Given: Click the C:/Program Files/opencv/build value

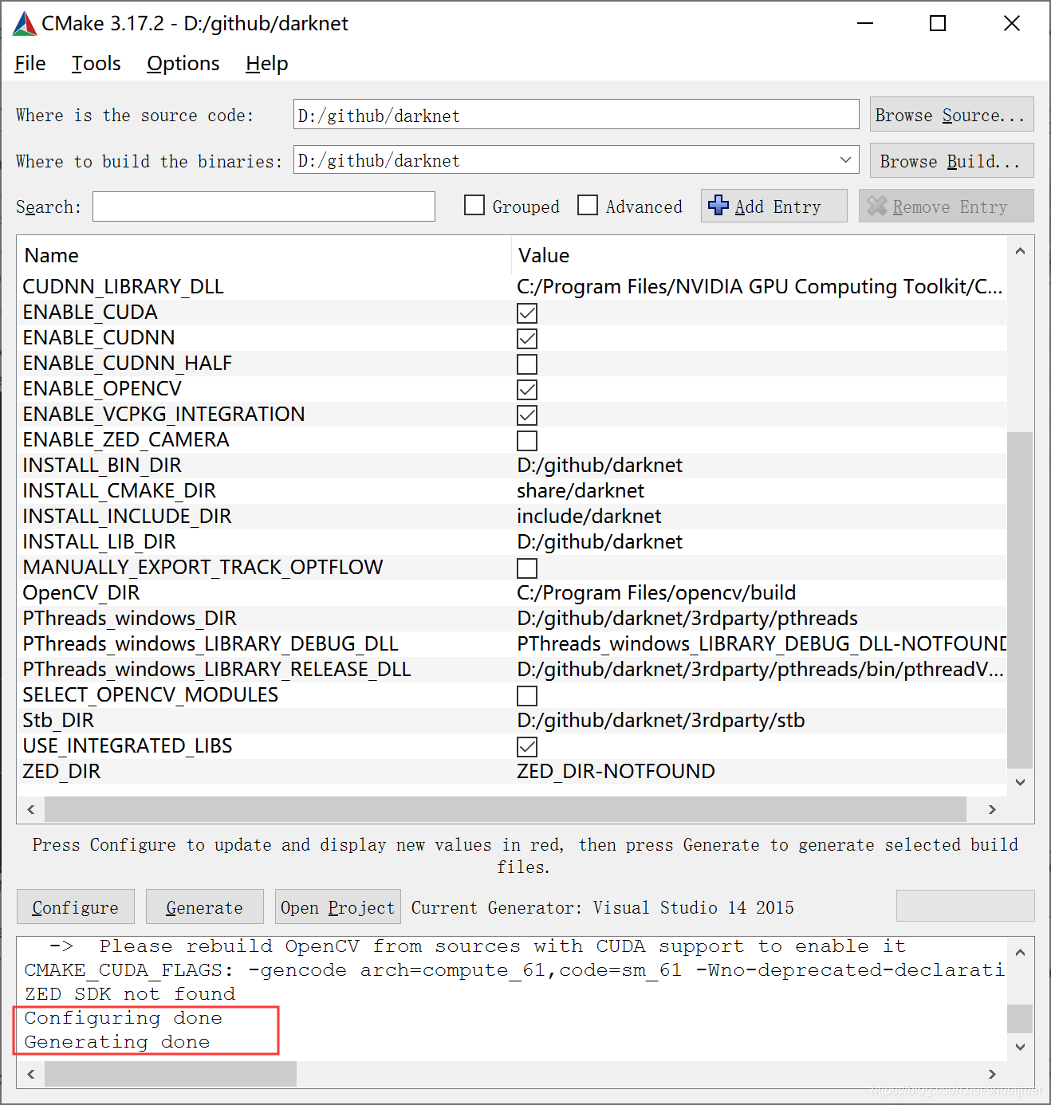Looking at the screenshot, I should pos(656,593).
